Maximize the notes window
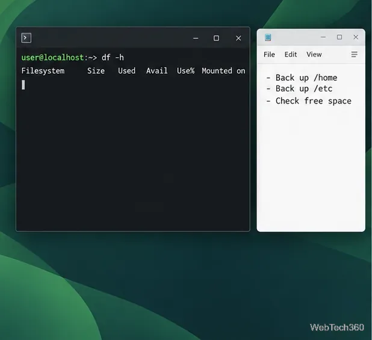This screenshot has height=340, width=372. coord(339,37)
